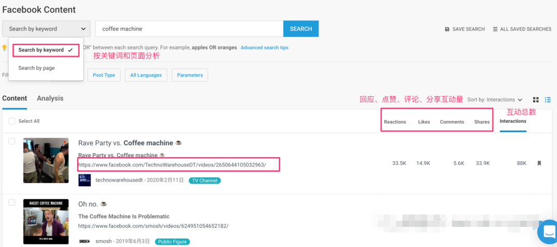Viewport: 557px width, 247px height.
Task: Click the grid view layout icon
Action: pos(536,100)
